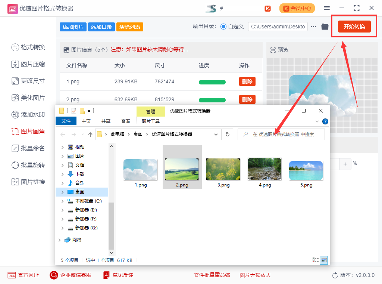Click the search magnifier icon in Explorer
Viewport: 382px width, 284px height.
coord(245,134)
